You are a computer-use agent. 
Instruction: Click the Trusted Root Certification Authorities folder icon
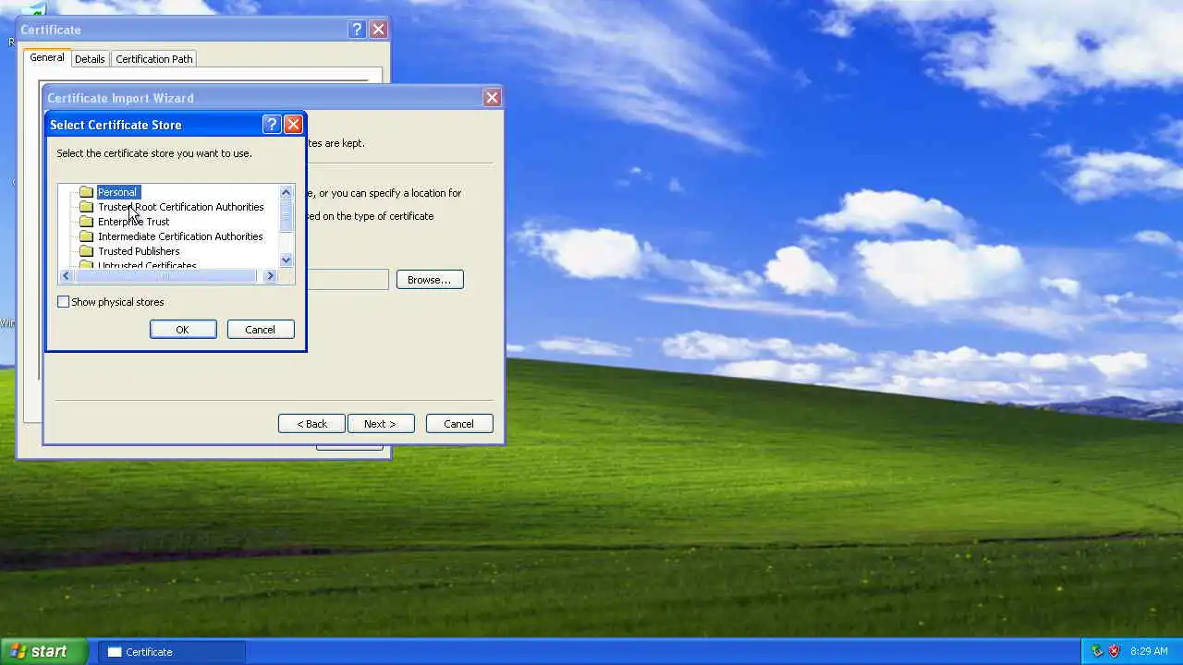coord(86,207)
